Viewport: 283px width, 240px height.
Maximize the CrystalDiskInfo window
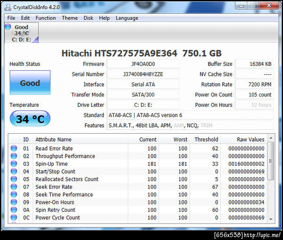[253, 6]
